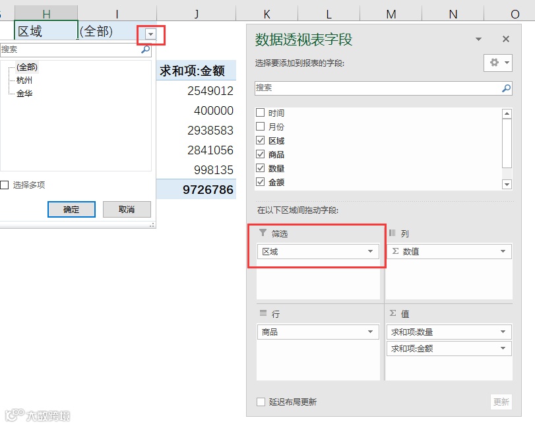
Task: Uncheck the 商品 field checkbox
Action: [260, 154]
